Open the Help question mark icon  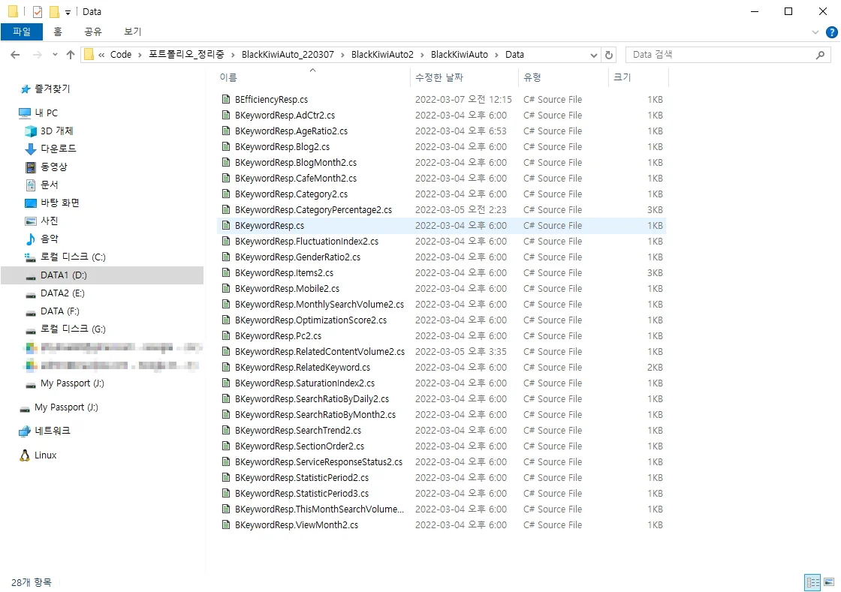point(831,32)
